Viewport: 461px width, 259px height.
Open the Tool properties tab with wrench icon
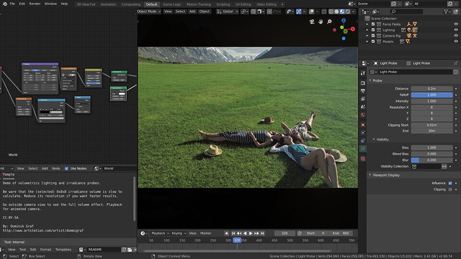pyautogui.click(x=363, y=74)
